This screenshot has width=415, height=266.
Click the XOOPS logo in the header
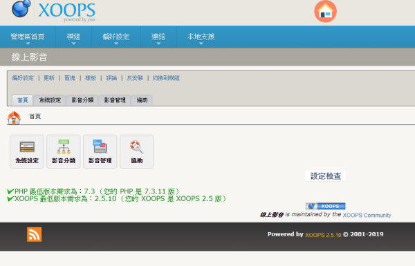[53, 10]
